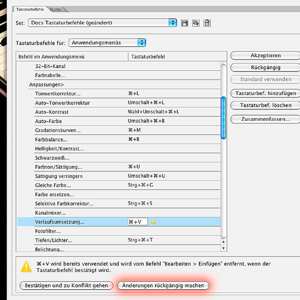This screenshot has height=300, width=300.
Task: Click the Strg+⌘+S shortcut cell
Action: click(140, 203)
